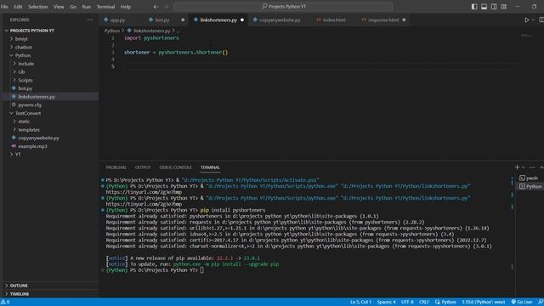544x306 pixels.
Task: Open the View menu
Action: point(59,7)
